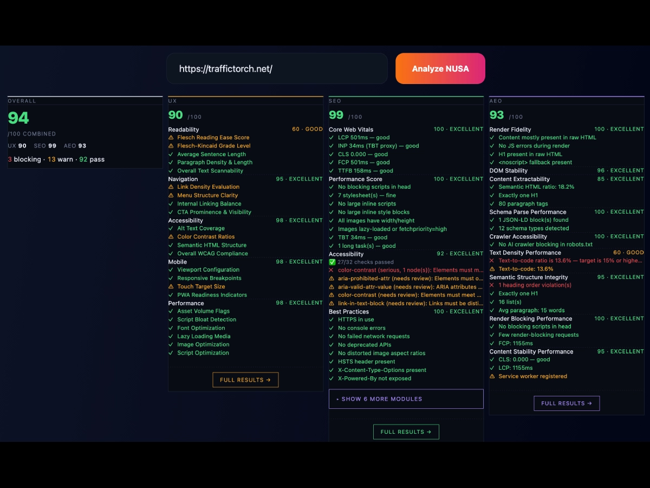This screenshot has width=650, height=488.
Task: Select the Best Practices section header
Action: pos(349,312)
